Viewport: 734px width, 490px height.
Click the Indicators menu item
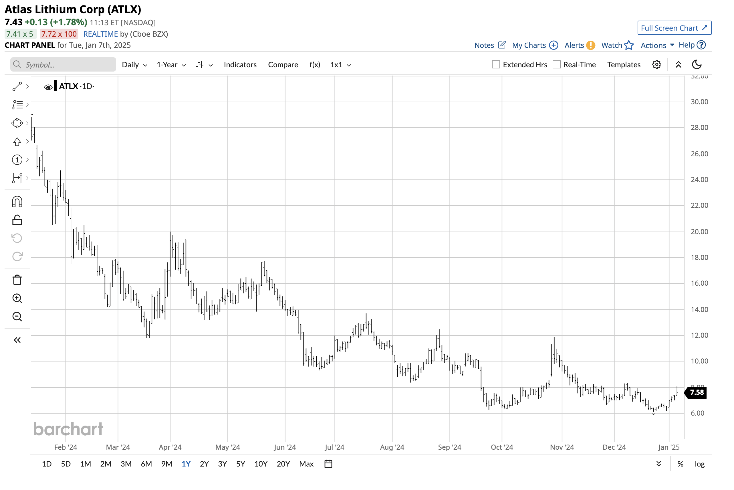click(x=240, y=65)
